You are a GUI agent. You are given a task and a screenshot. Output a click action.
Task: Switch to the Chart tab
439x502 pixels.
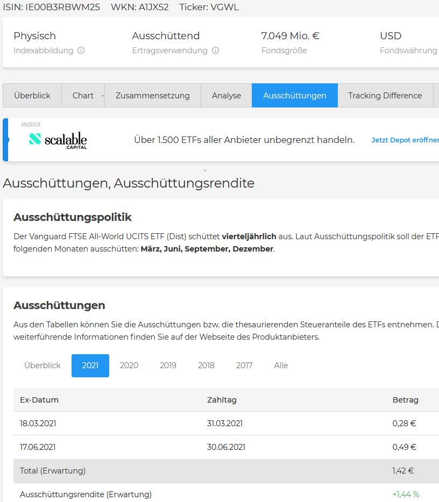pos(83,96)
